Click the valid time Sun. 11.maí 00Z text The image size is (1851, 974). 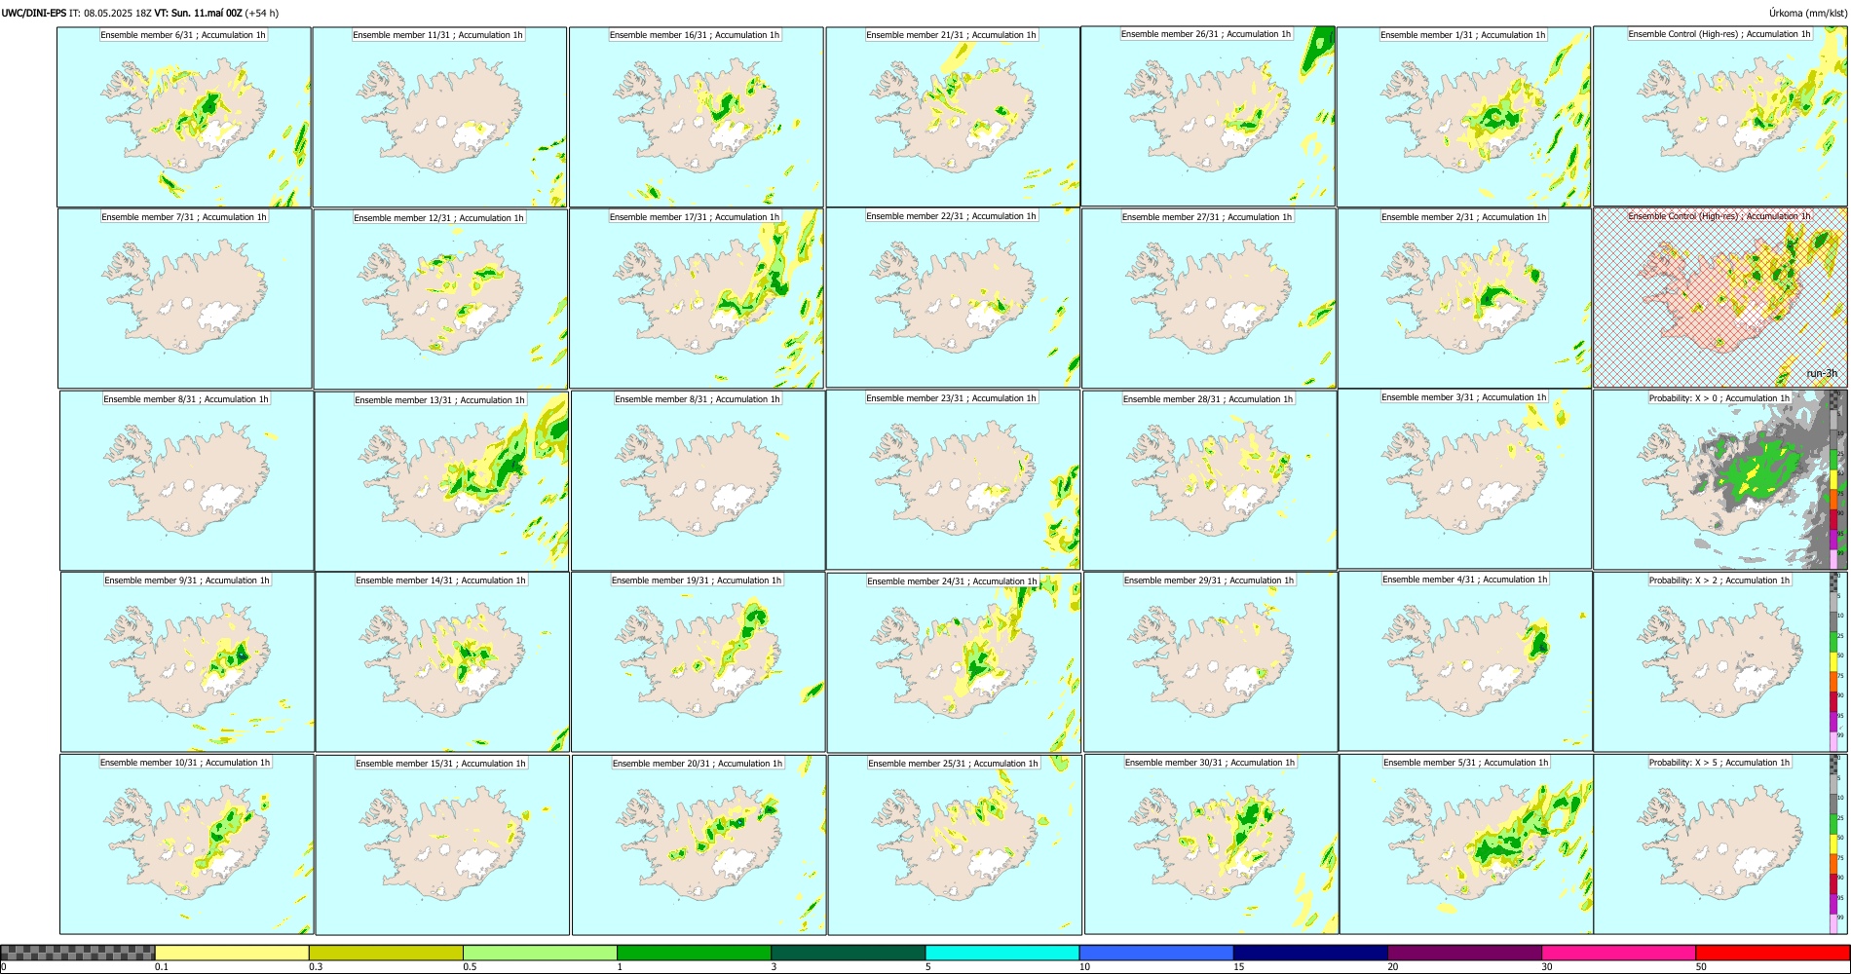pyautogui.click(x=207, y=13)
